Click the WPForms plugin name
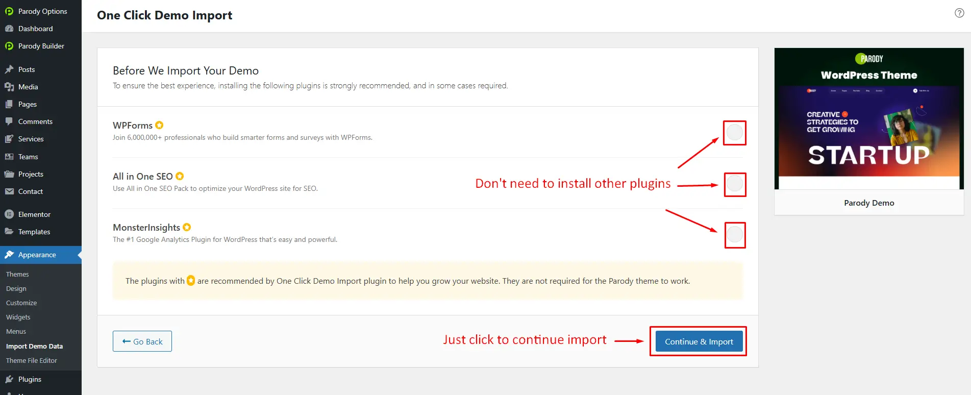 coord(133,125)
